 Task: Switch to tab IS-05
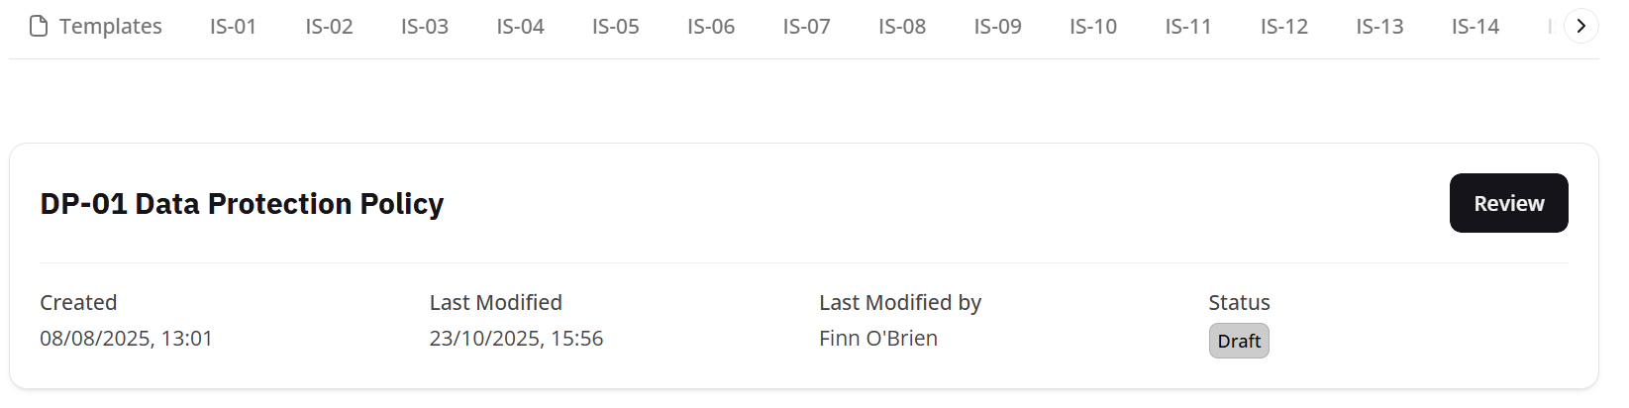(x=615, y=27)
